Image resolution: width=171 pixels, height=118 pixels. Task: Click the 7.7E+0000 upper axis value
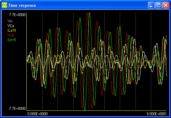coord(18,15)
